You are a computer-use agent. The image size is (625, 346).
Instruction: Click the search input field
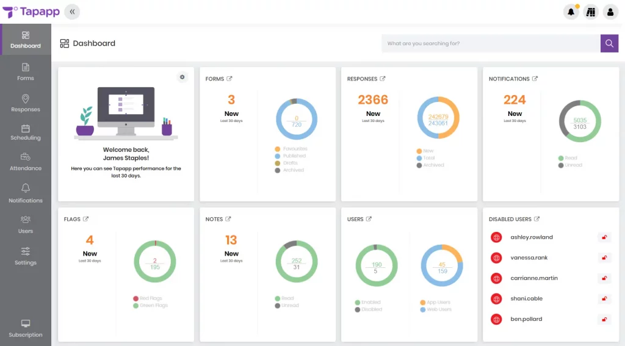click(491, 43)
